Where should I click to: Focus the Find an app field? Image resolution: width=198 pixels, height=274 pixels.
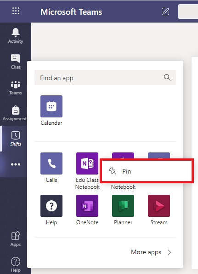[105, 77]
